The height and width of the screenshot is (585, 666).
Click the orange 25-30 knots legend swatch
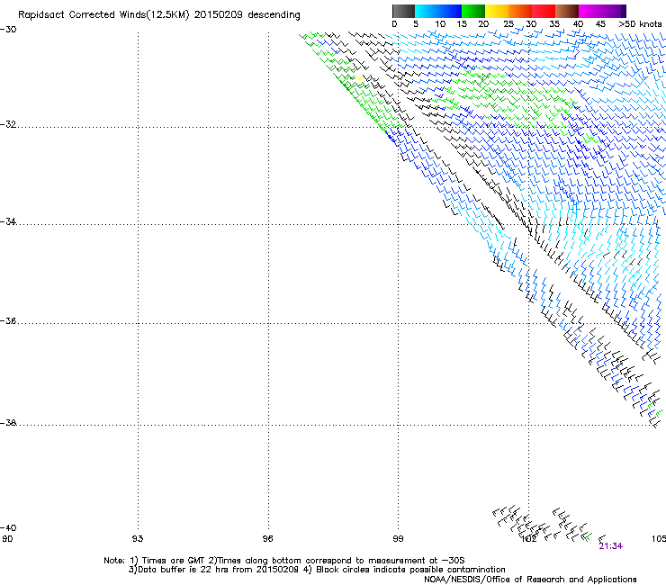[x=520, y=11]
